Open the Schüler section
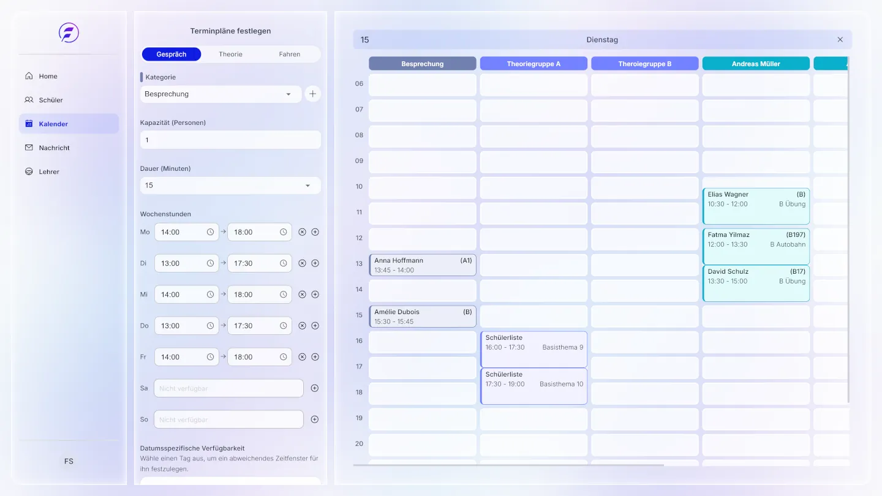The height and width of the screenshot is (496, 882). (x=69, y=100)
